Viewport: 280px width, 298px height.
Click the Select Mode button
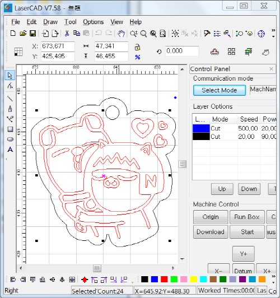(x=220, y=90)
